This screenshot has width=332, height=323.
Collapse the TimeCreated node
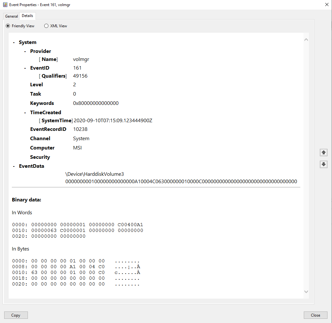(25, 113)
